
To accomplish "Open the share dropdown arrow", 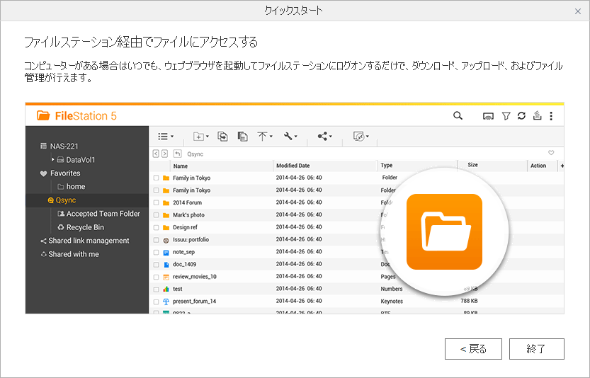I will coord(330,137).
